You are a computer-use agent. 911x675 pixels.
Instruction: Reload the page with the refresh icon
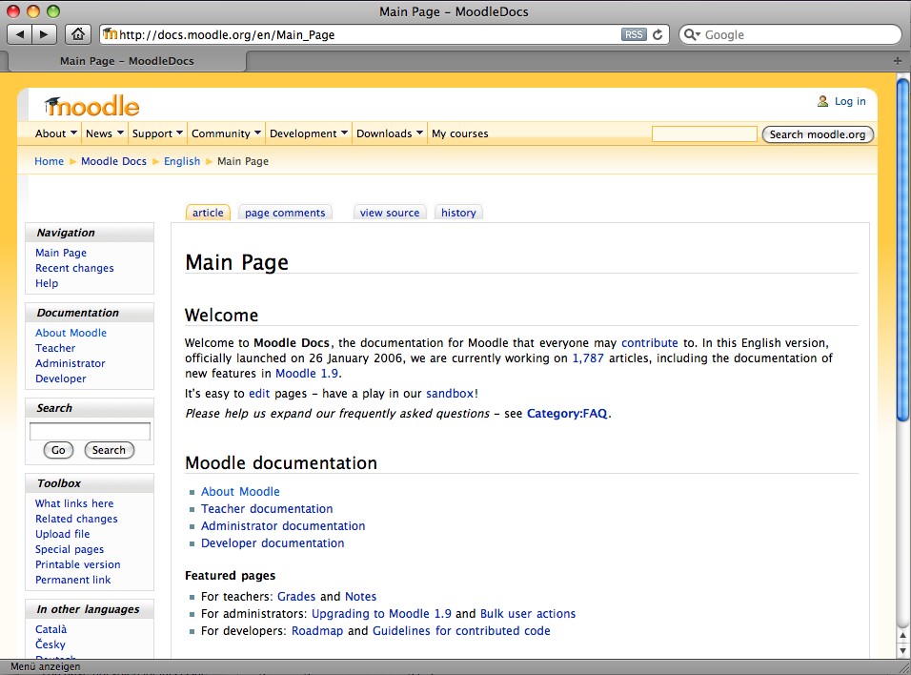tap(658, 34)
